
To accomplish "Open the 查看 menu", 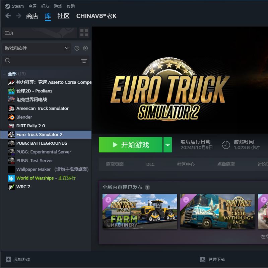I will tap(32, 6).
